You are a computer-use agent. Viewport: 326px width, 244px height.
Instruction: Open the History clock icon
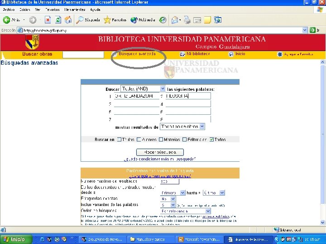click(163, 20)
